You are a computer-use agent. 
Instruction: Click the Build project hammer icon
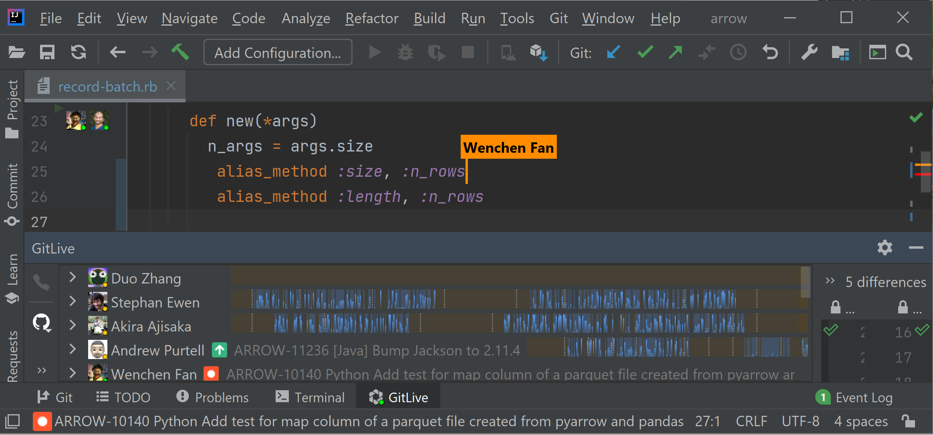point(180,52)
